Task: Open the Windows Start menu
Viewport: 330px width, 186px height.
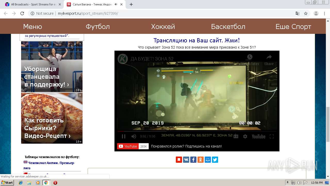Action: tap(7, 182)
